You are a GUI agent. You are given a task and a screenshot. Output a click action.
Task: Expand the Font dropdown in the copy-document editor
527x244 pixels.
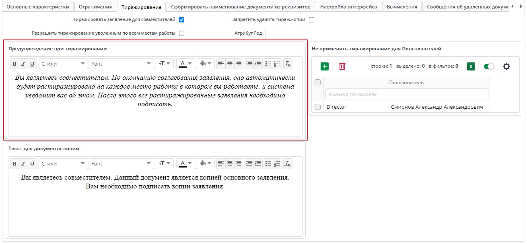coord(121,163)
